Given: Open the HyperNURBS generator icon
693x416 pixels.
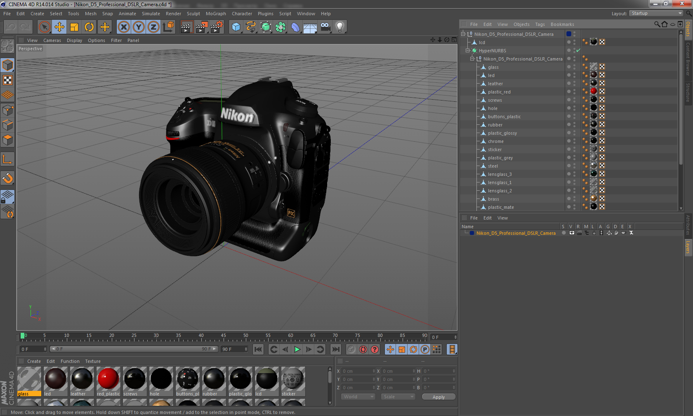Looking at the screenshot, I should point(266,27).
